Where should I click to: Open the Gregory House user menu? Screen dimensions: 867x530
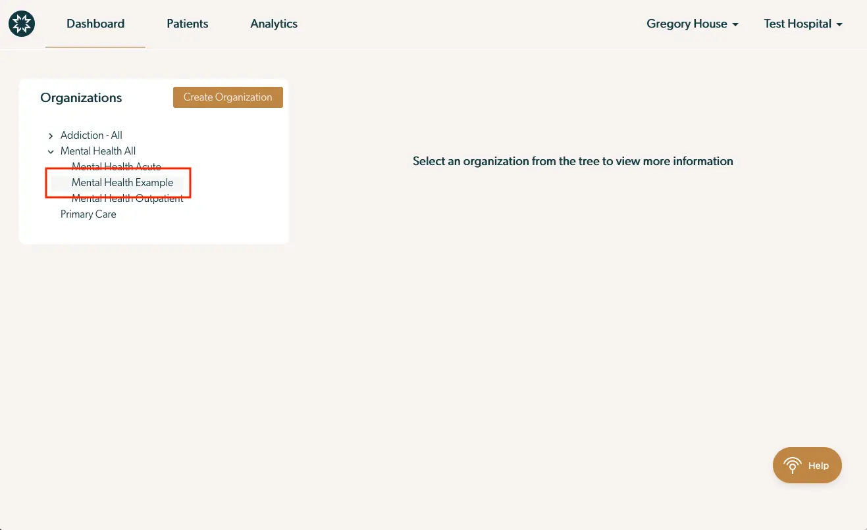pos(687,24)
